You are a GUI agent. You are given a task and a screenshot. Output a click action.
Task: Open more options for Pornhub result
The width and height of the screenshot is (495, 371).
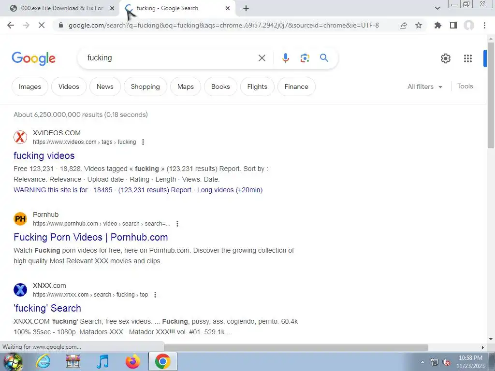tap(177, 224)
